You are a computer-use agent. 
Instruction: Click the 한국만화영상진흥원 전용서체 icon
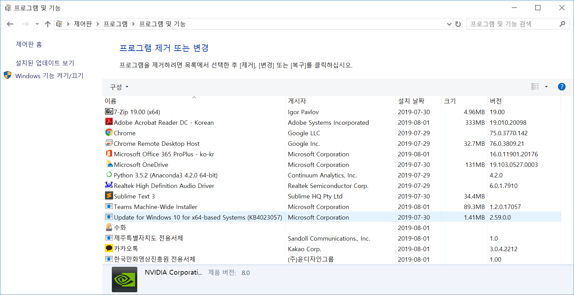pyautogui.click(x=109, y=259)
